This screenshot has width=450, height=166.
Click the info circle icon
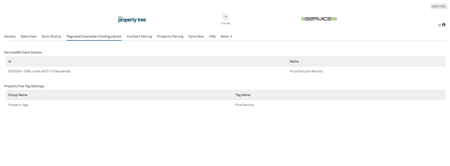pyautogui.click(x=444, y=24)
